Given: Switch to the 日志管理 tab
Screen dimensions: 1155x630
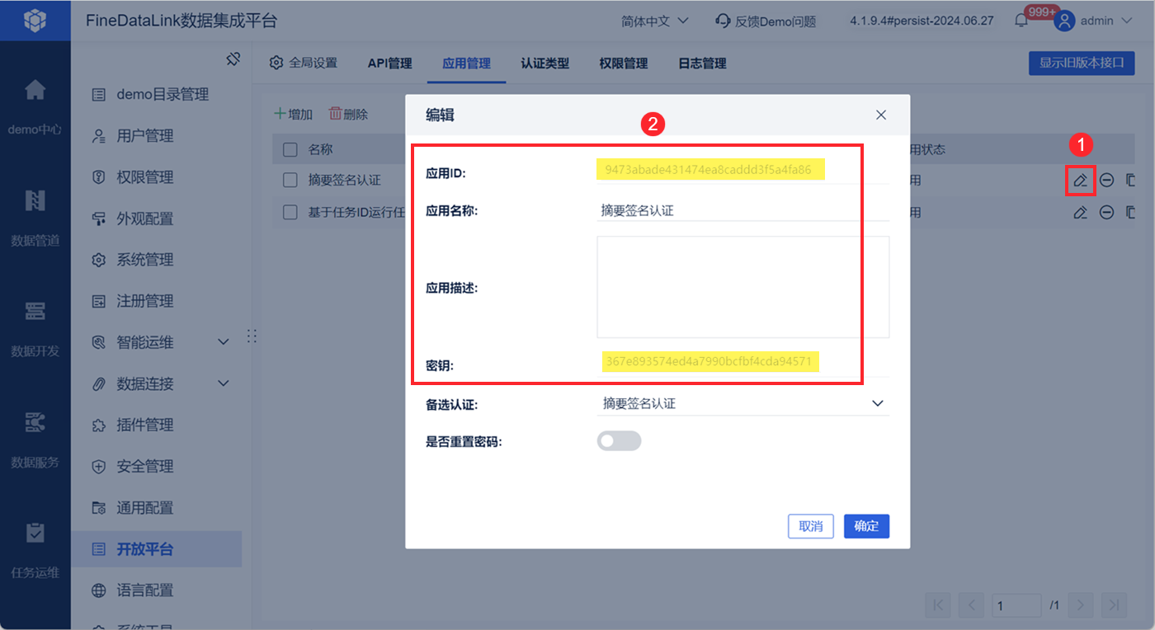Looking at the screenshot, I should coord(702,63).
